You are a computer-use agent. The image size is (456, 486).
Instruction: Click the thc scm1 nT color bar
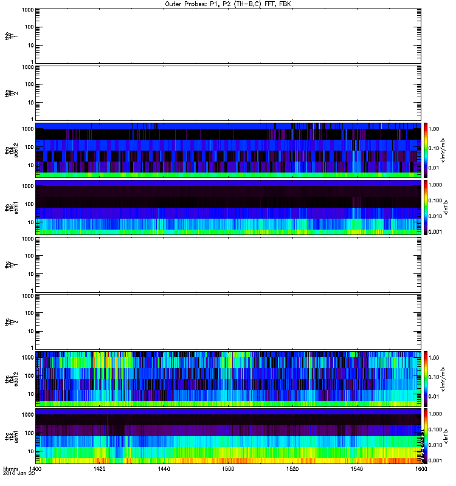pyautogui.click(x=426, y=436)
